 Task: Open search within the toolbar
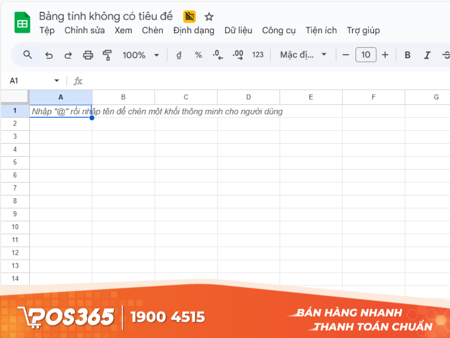pyautogui.click(x=28, y=55)
